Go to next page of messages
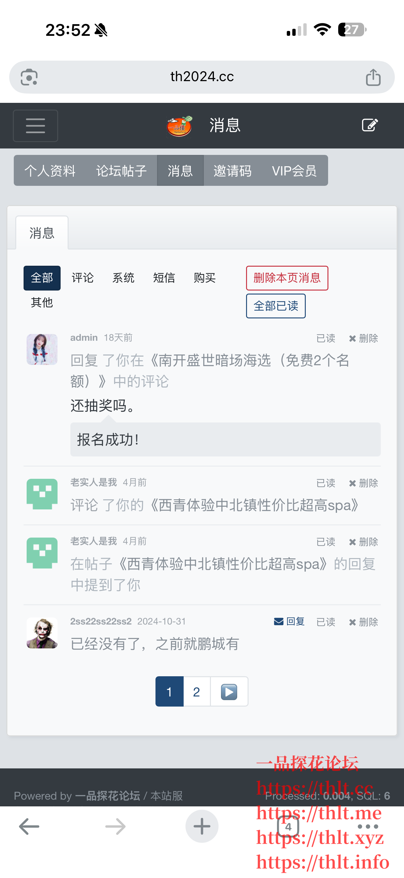The height and width of the screenshot is (878, 404). [x=229, y=692]
